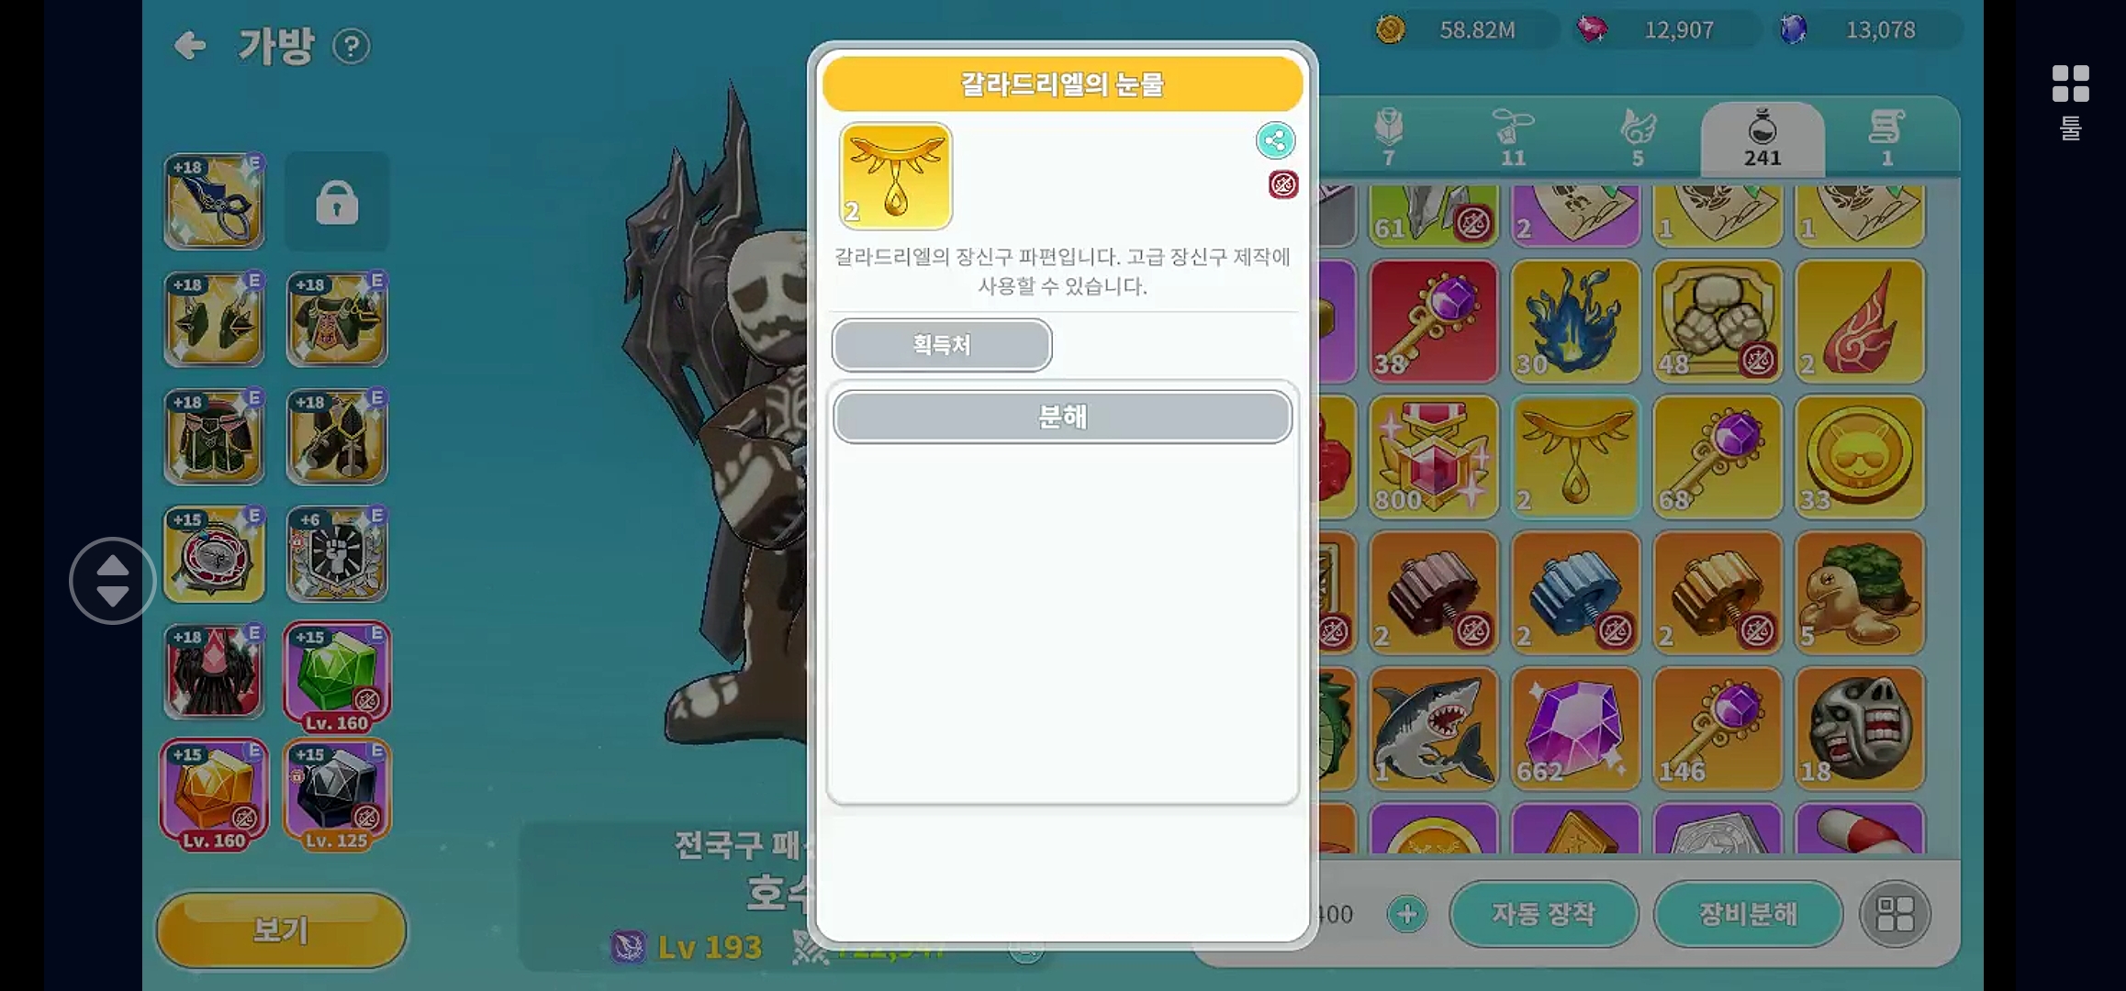
Task: Go back with the arrow beside 가방
Action: pyautogui.click(x=190, y=45)
